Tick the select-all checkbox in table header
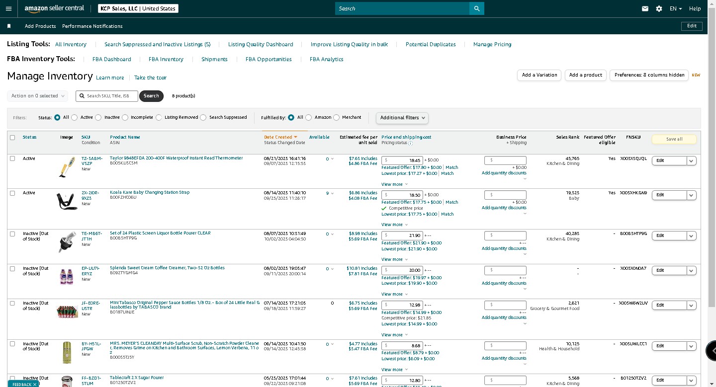Viewport: 716px width, 387px height. pos(12,138)
